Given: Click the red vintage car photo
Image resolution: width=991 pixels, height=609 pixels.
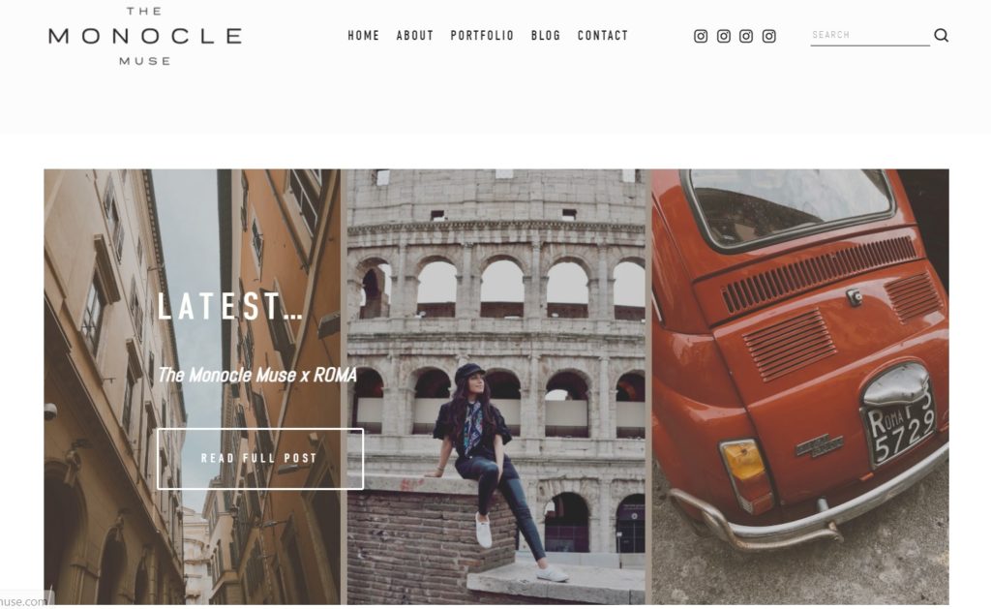Looking at the screenshot, I should (x=800, y=386).
